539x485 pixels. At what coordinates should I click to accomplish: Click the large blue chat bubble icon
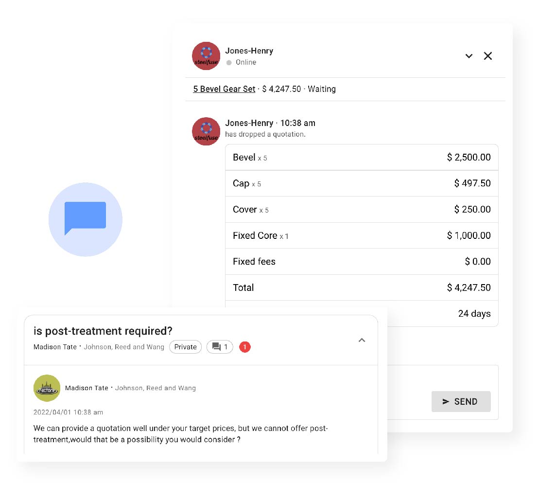tap(85, 219)
